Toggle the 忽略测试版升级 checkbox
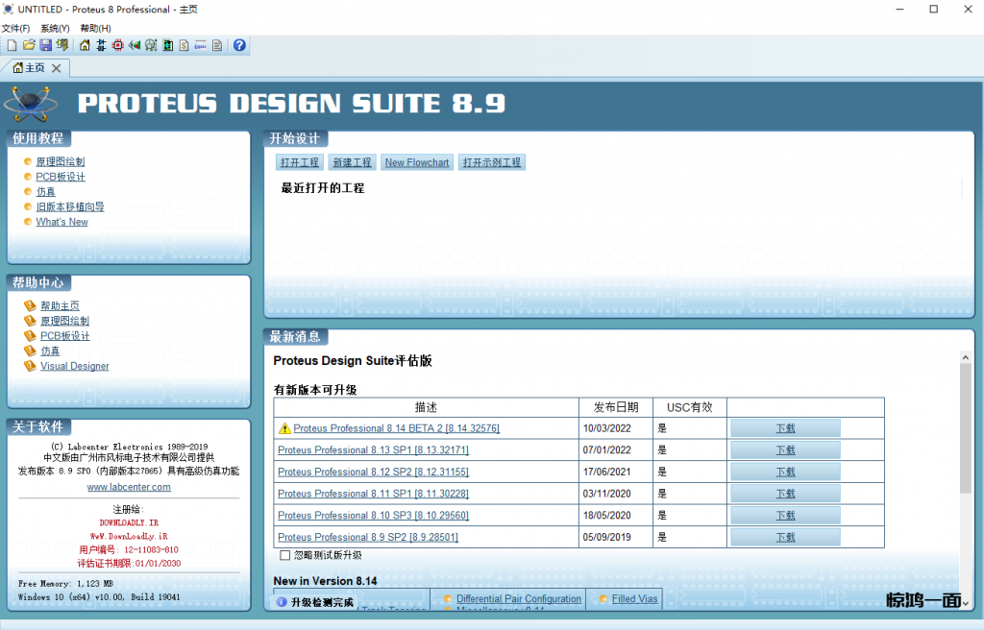The width and height of the screenshot is (984, 630). [284, 555]
